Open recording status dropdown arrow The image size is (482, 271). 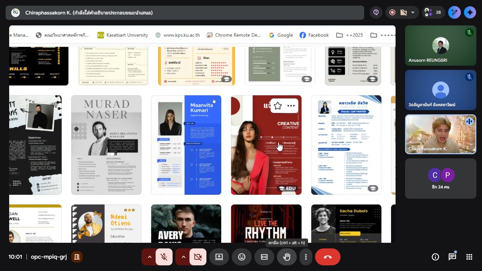[412, 13]
